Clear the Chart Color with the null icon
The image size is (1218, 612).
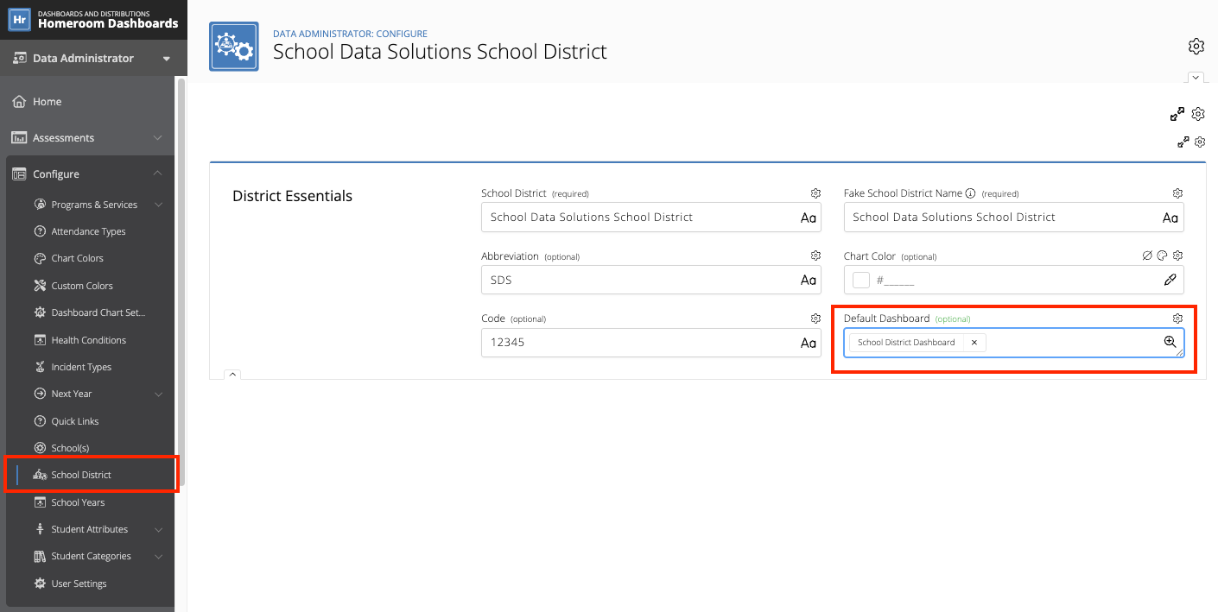(x=1147, y=256)
